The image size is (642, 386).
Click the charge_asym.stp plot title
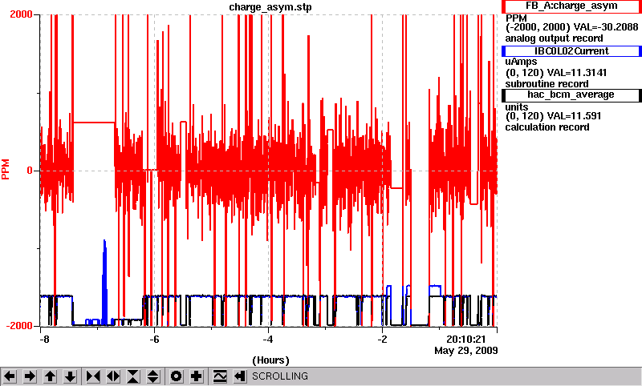click(x=270, y=7)
